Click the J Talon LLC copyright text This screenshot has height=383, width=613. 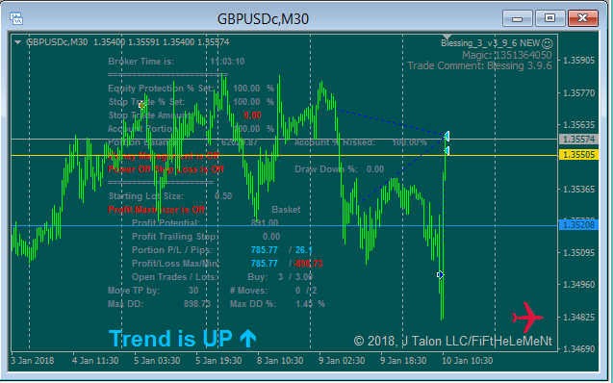point(452,341)
